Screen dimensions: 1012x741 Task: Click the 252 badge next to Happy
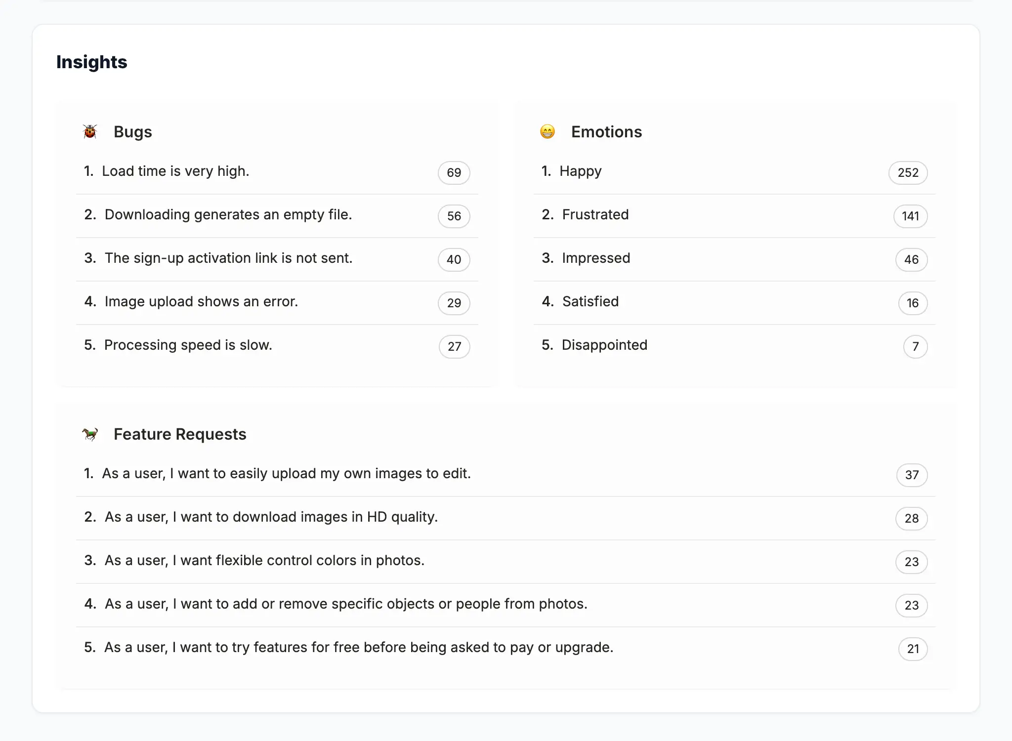[908, 172]
